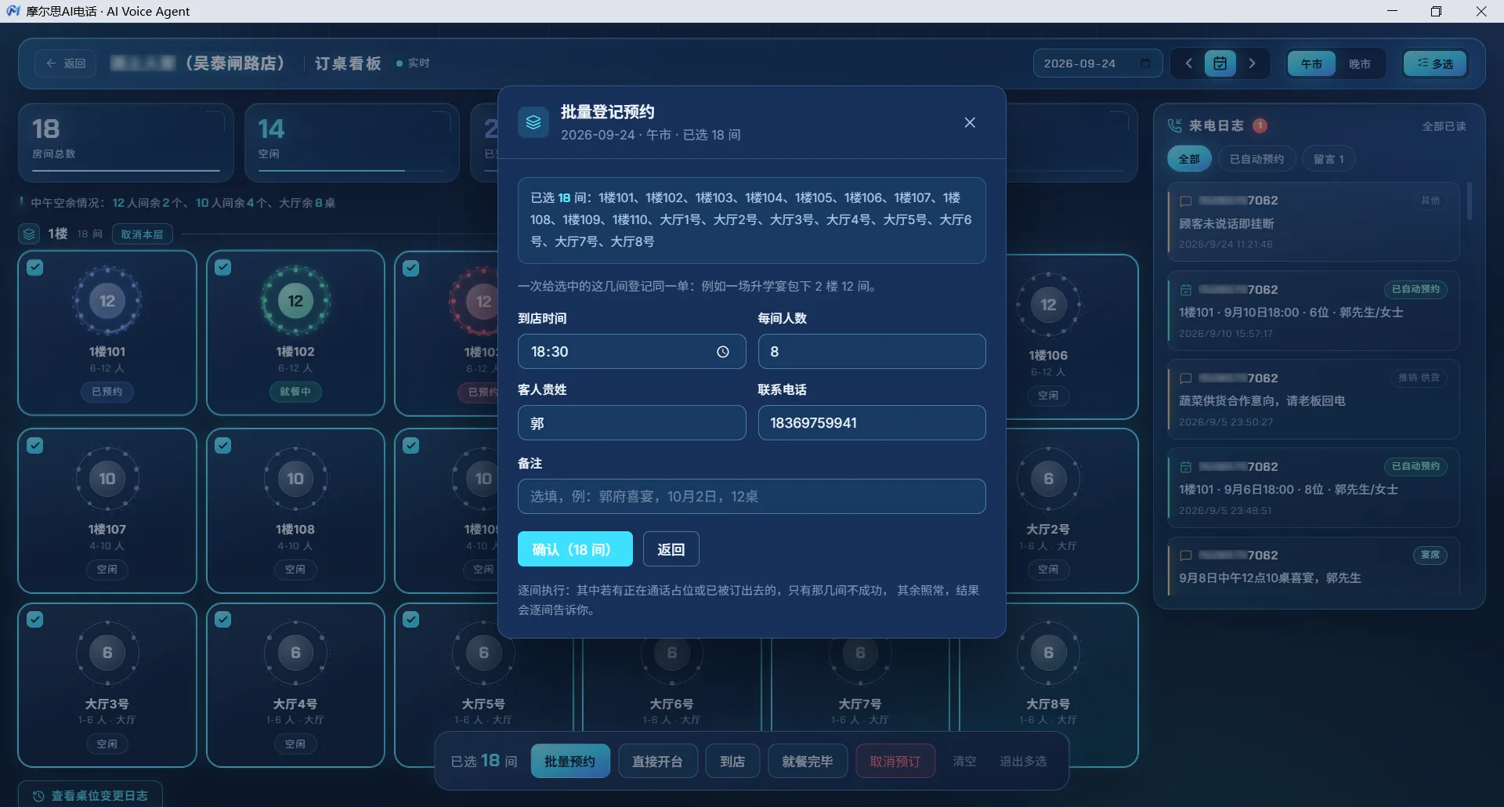
Task: Go to next day with right chevron
Action: pyautogui.click(x=1253, y=63)
